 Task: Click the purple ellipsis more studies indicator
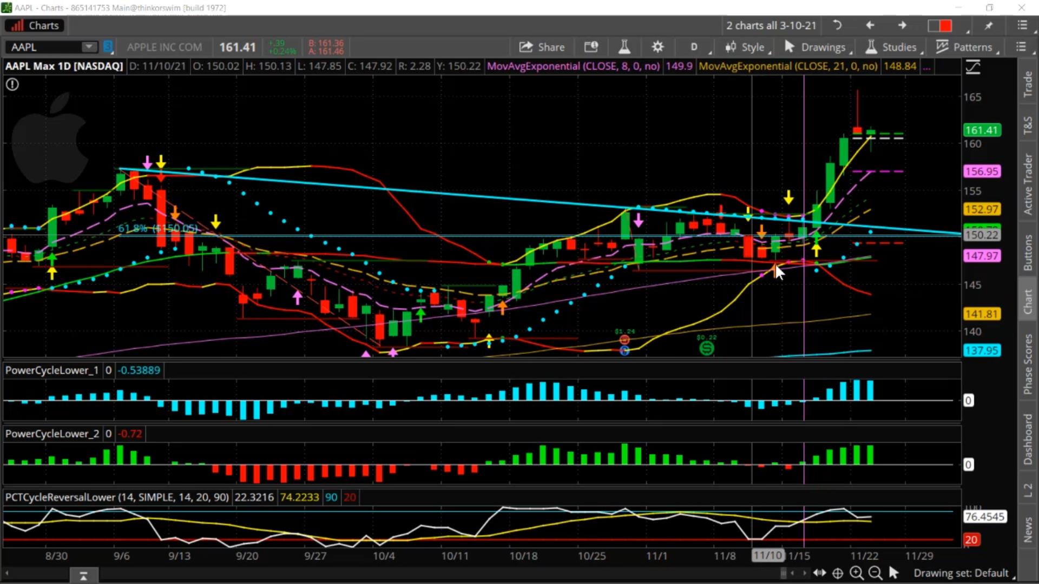pos(926,67)
